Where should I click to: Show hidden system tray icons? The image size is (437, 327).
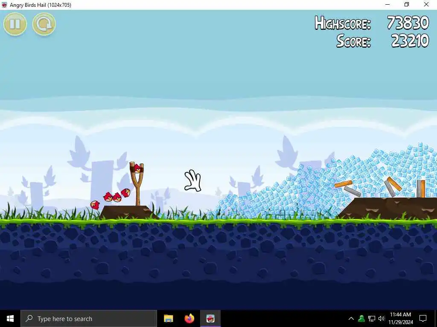point(351,318)
